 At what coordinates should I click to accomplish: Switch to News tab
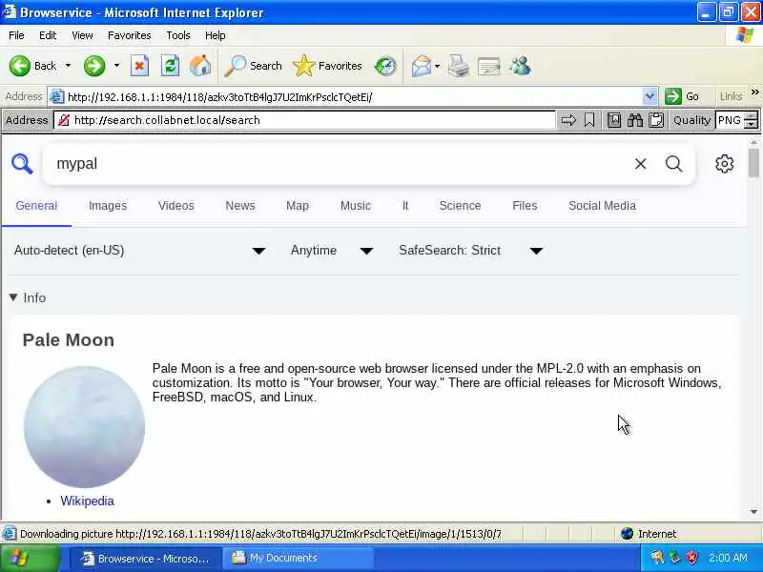(240, 206)
